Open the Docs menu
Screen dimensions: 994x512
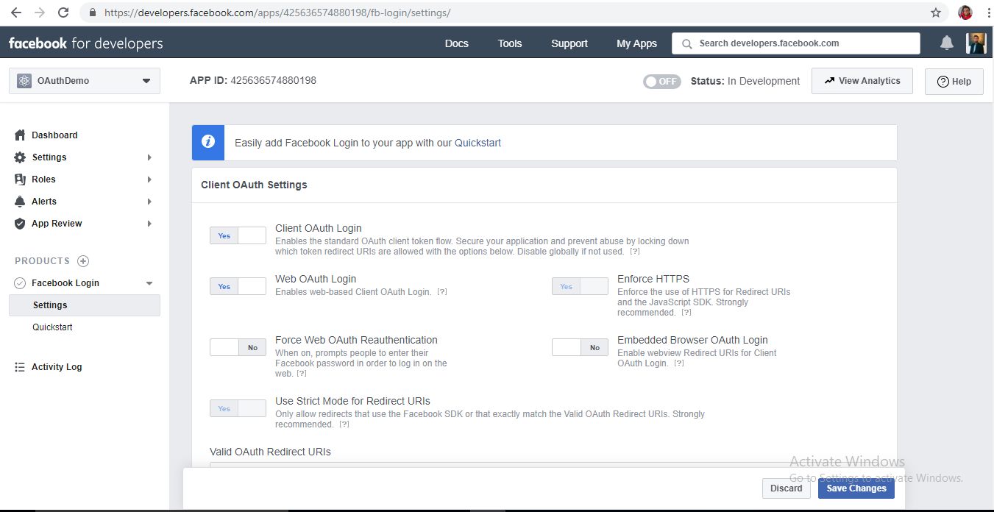pos(457,43)
